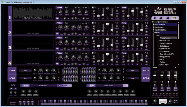Toggle the LFO2 Sync button
The image size is (187, 107).
(99, 70)
